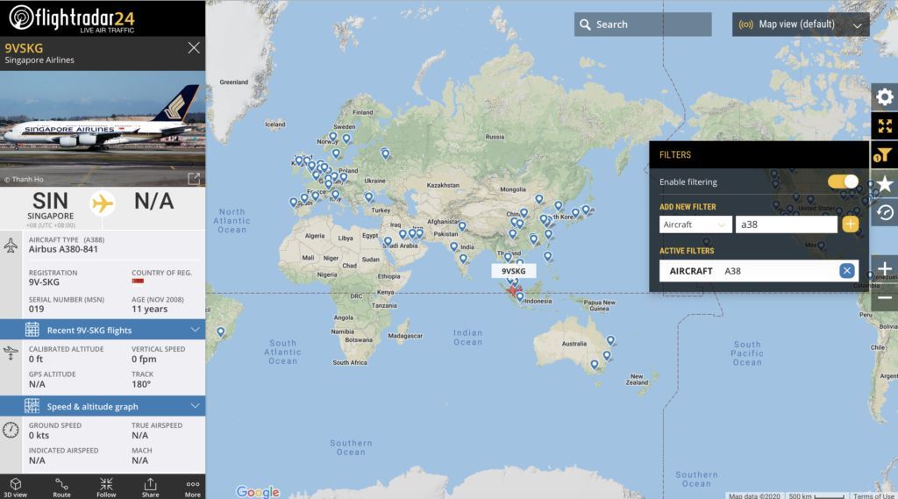Select the aircraft marker near Sweden
898x499 pixels.
346,139
